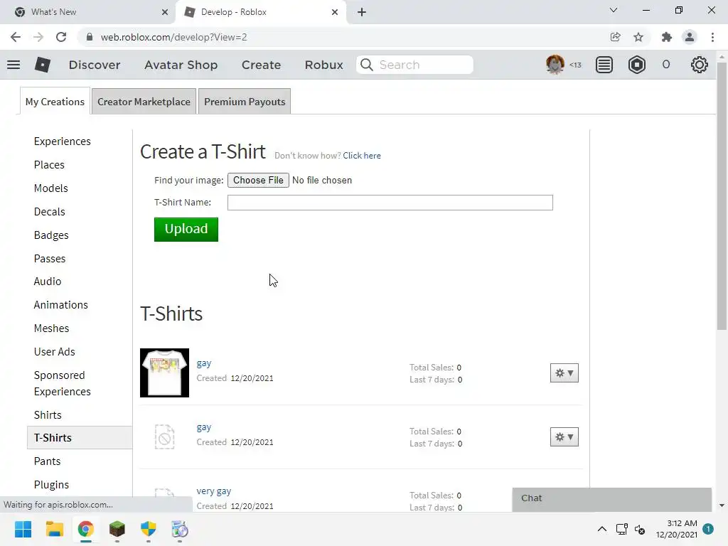Select Audio in sidebar
Viewport: 728px width, 546px height.
coord(48,282)
